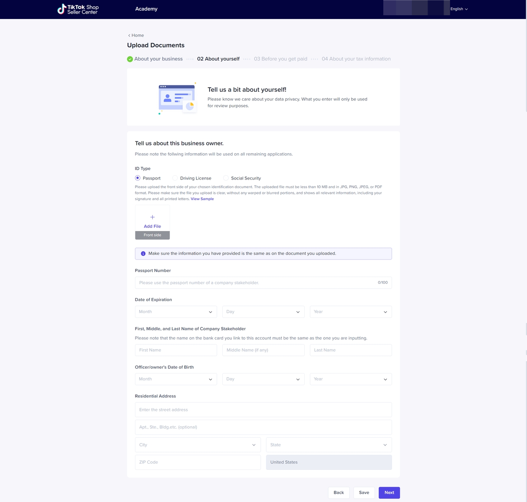This screenshot has height=502, width=527.
Task: Open Academy in the top navigation
Action: [146, 9]
